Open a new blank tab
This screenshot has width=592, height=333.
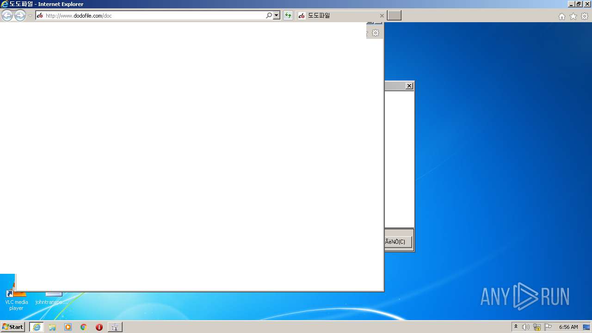[x=394, y=16]
